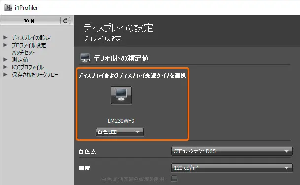Open the 白色LED light source dropdown
The width and height of the screenshot is (300, 185).
tap(120, 132)
